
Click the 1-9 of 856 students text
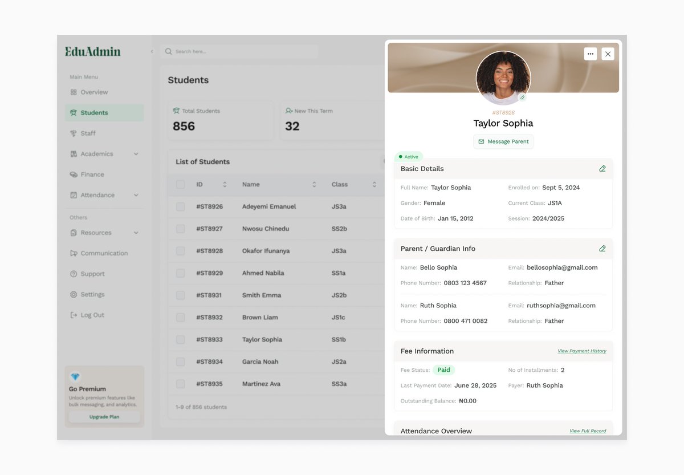click(201, 407)
